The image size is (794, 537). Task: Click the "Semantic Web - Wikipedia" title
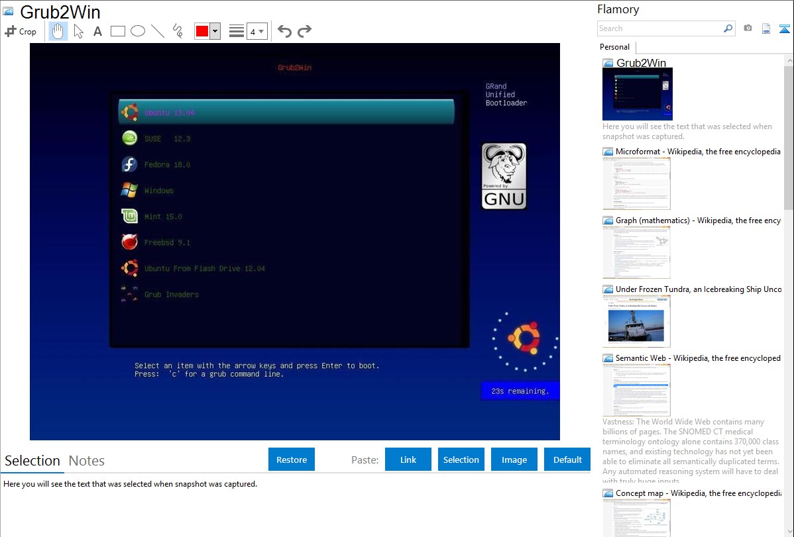point(698,358)
